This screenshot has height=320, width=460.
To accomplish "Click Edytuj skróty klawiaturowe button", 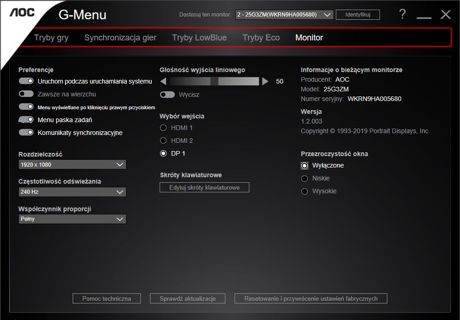I will tap(205, 187).
